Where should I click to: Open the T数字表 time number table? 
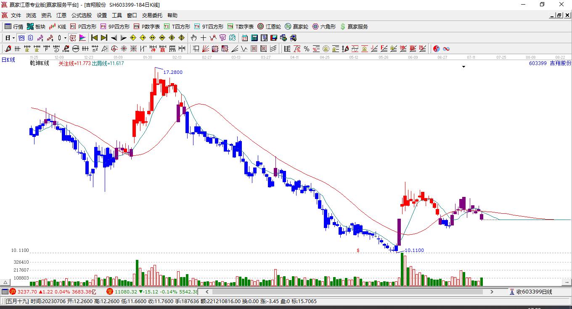pyautogui.click(x=241, y=26)
